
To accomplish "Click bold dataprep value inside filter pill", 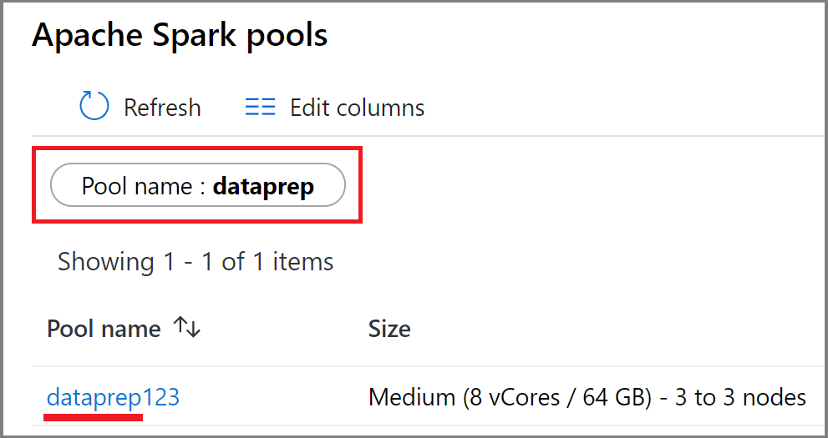I will coord(263,187).
